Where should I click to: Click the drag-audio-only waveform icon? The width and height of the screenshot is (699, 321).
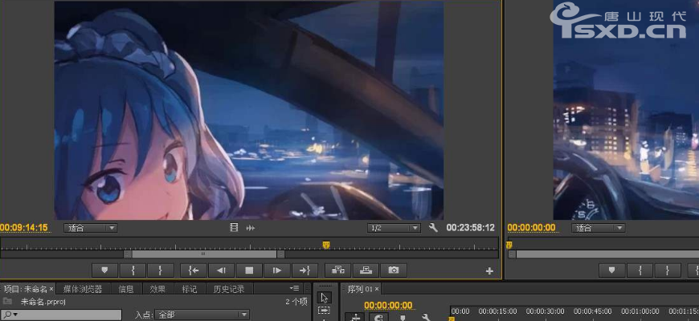(x=251, y=228)
